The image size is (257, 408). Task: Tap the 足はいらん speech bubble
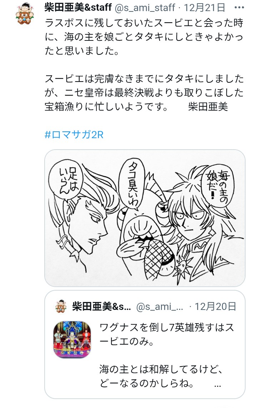[66, 180]
